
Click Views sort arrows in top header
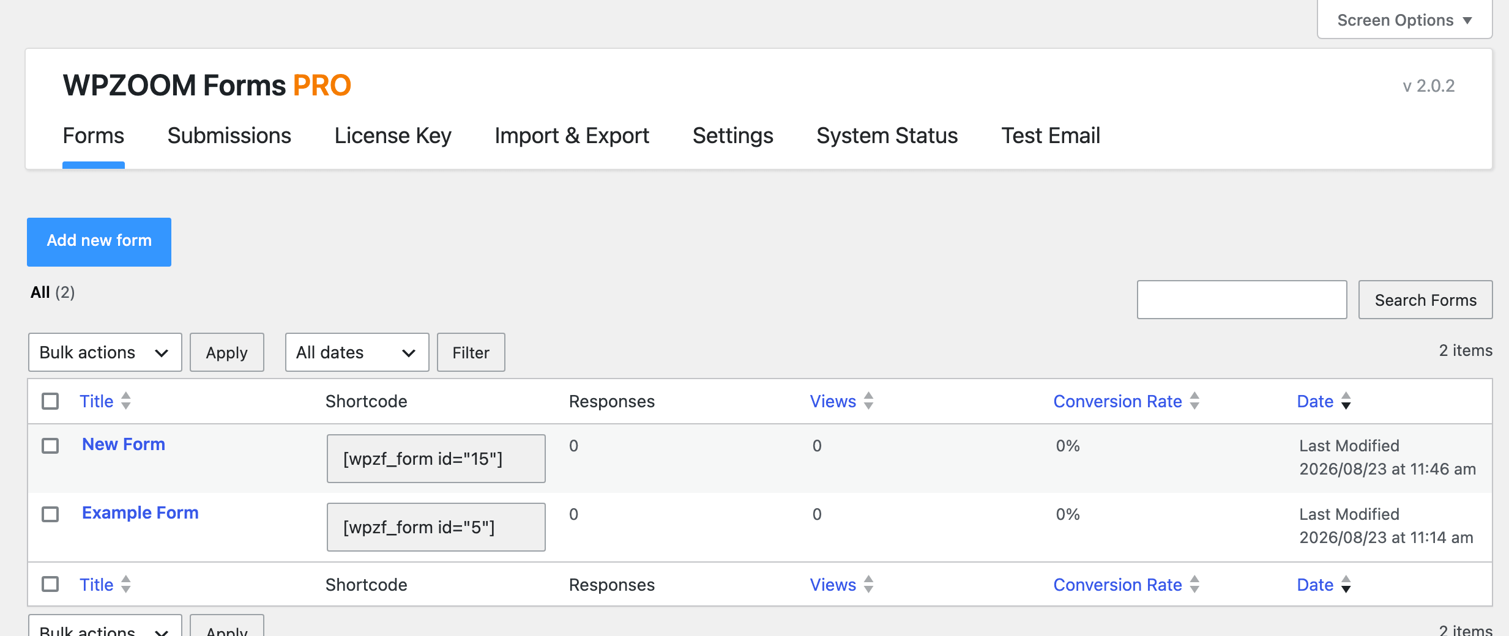868,401
